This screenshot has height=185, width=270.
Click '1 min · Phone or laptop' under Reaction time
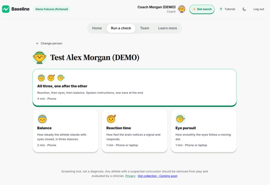pos(122,145)
